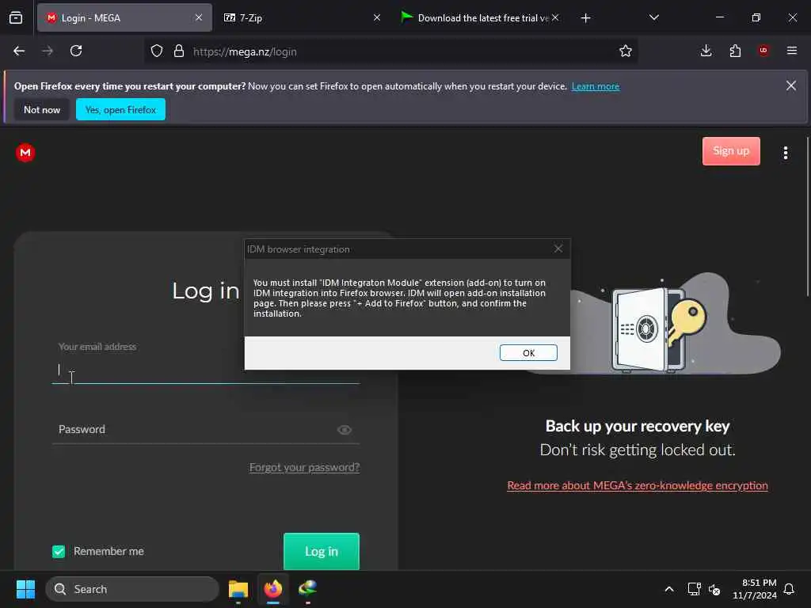Image resolution: width=811 pixels, height=608 pixels.
Task: Close the 7-Zip tab
Action: tap(377, 18)
